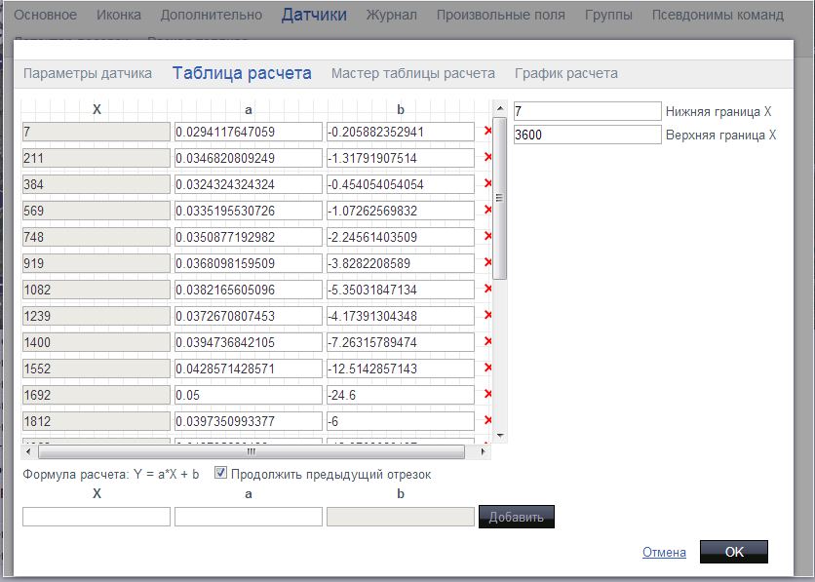
Task: Click the 'Верхняя граница X' input field
Action: pos(587,135)
